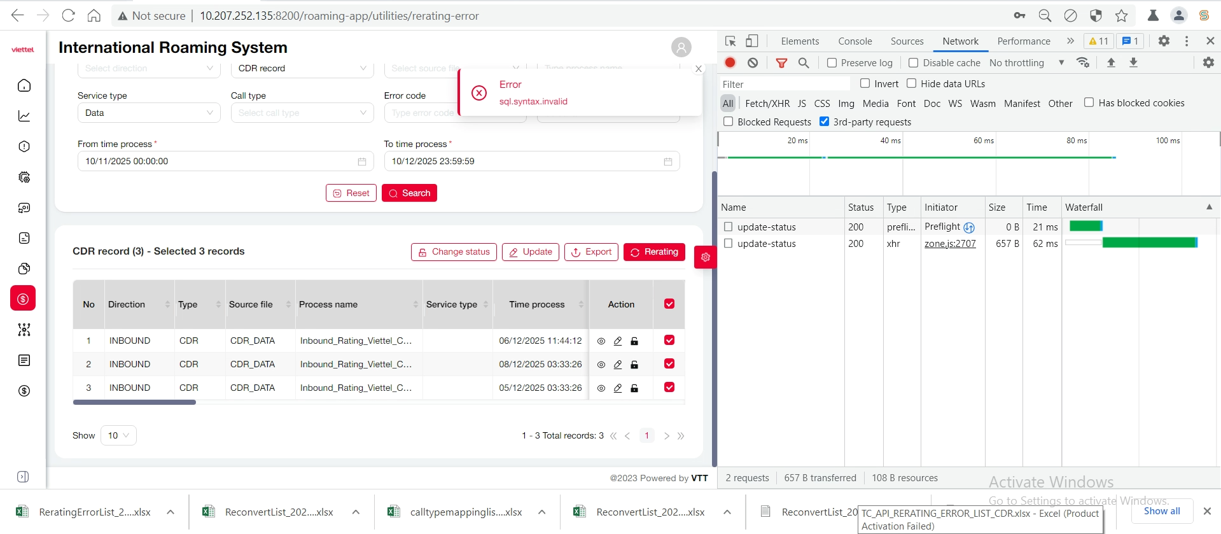Dismiss the sql.syntax.invalid error notification

pos(698,69)
